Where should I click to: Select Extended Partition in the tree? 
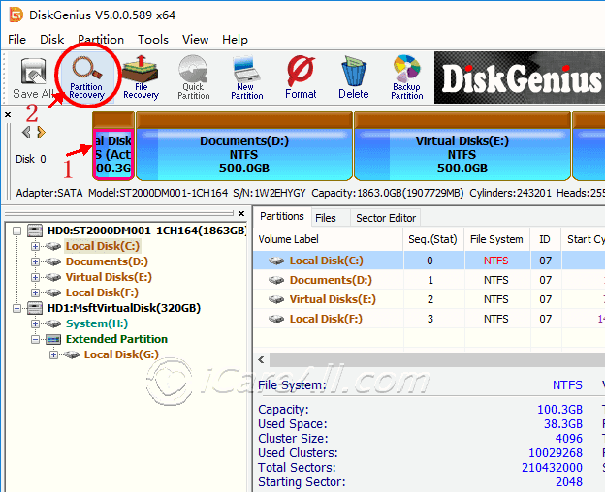(x=116, y=339)
